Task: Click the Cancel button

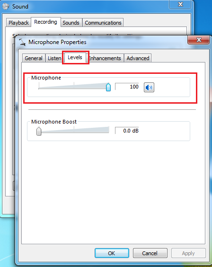Action: coord(150,253)
